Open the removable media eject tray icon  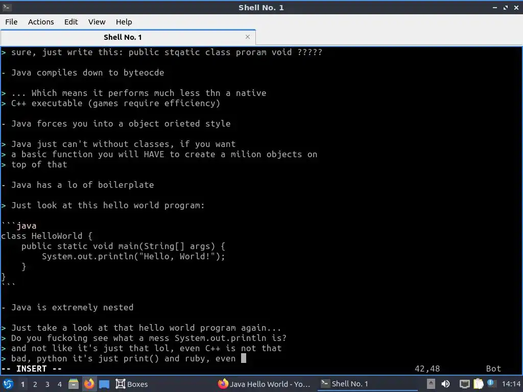coord(431,384)
